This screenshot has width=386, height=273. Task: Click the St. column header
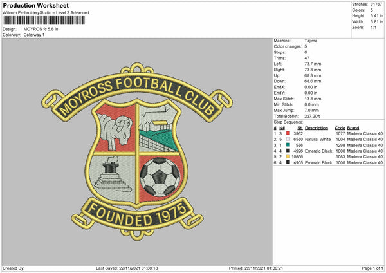300,128
